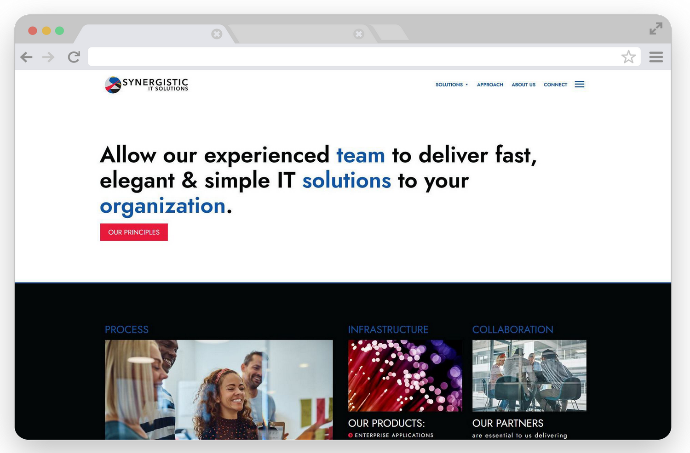Viewport: 690px width, 453px height.
Task: Go to the About Us page
Action: pyautogui.click(x=523, y=85)
